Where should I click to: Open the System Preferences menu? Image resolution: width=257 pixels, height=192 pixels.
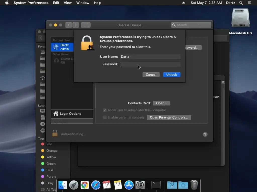click(31, 3)
